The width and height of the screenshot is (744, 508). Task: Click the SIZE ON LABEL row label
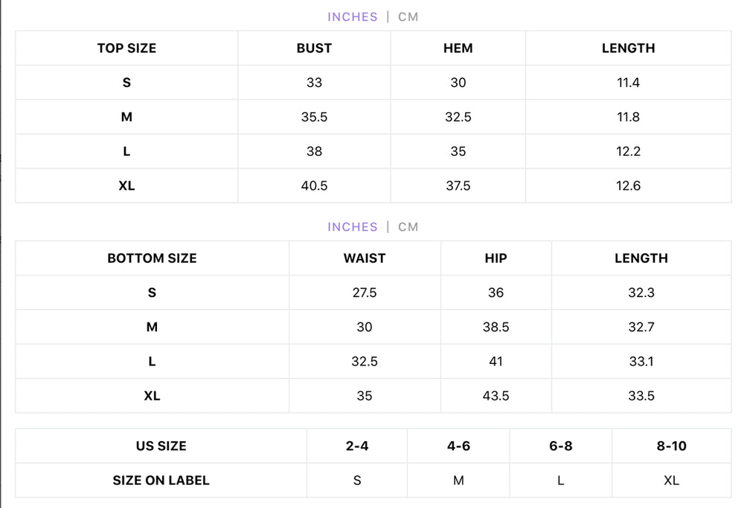pos(161,481)
